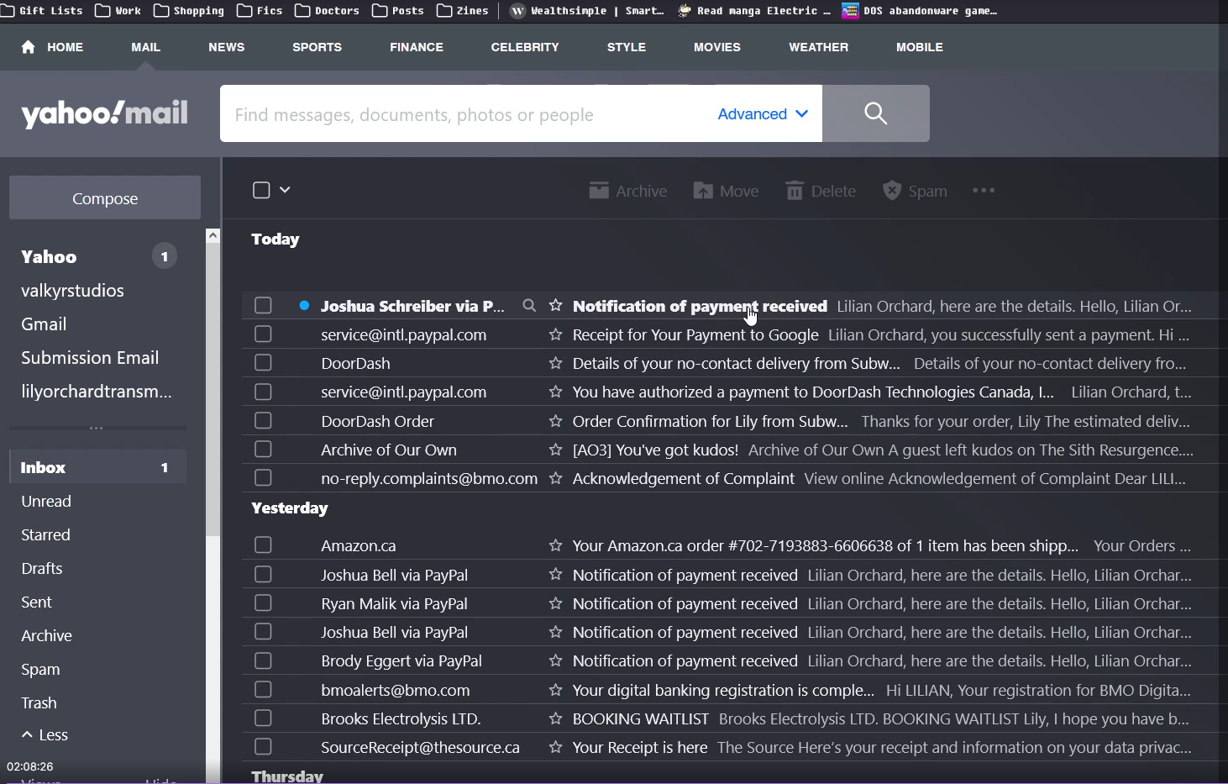Image resolution: width=1228 pixels, height=784 pixels.
Task: Go to the MOVIES tab
Action: 717,47
